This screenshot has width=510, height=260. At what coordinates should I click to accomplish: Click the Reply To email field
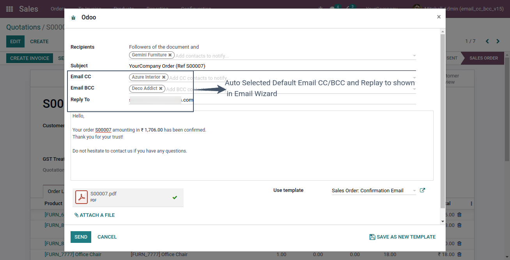click(272, 100)
